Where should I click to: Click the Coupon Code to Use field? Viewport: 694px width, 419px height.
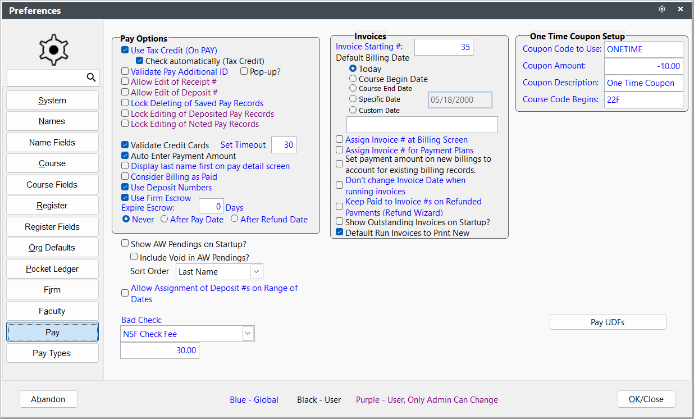643,49
